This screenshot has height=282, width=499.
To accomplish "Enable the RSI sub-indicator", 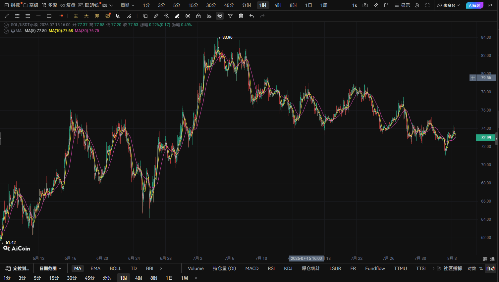I will point(271,268).
